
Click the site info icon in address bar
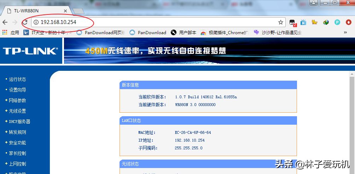(x=36, y=22)
